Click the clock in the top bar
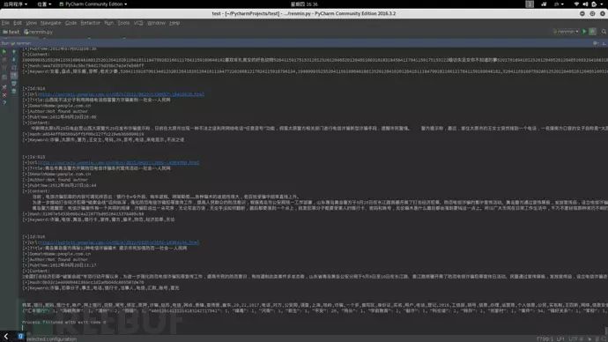The width and height of the screenshot is (608, 342). click(304, 4)
